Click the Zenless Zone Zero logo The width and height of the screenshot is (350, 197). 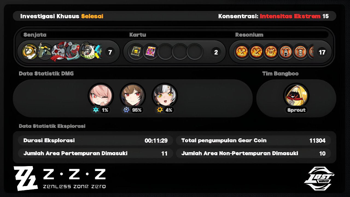[60, 178]
